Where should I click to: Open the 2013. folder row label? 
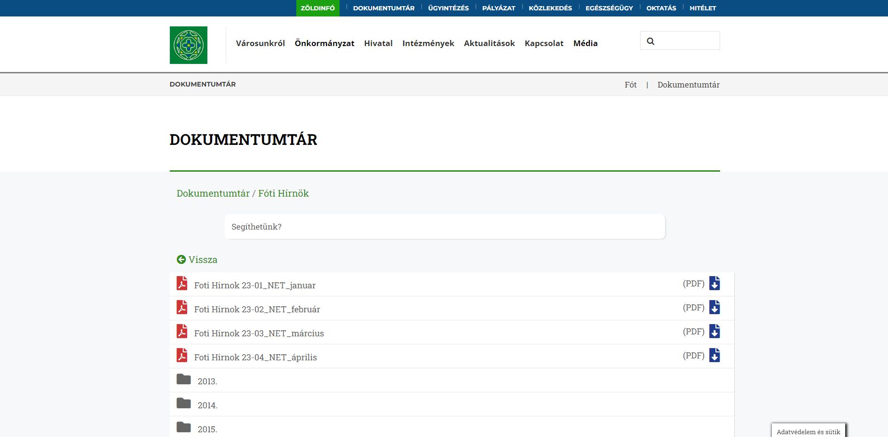(x=207, y=381)
